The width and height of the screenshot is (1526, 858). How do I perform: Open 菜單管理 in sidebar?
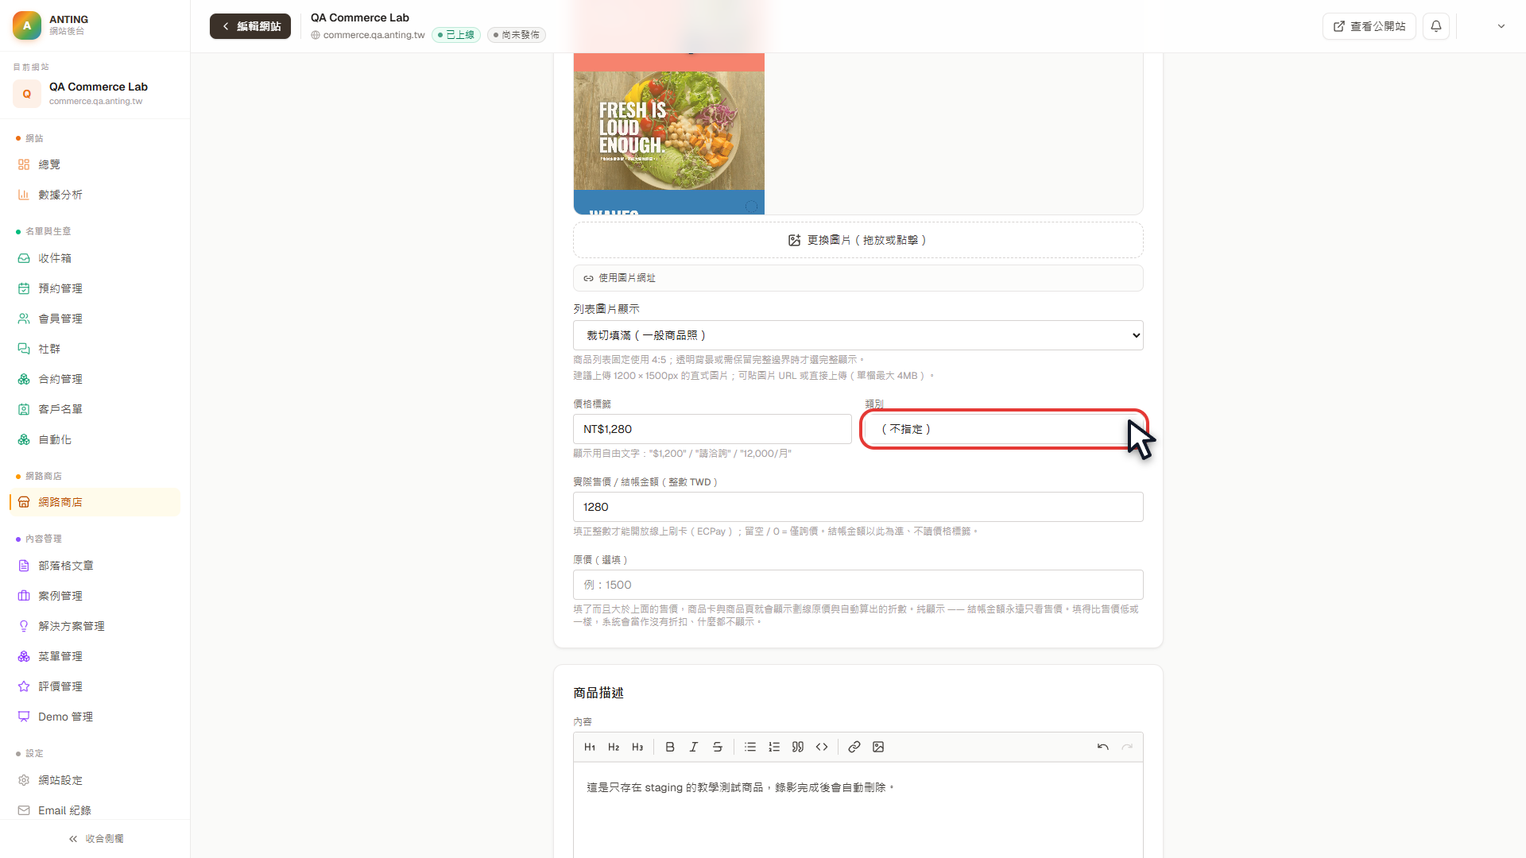pos(95,656)
